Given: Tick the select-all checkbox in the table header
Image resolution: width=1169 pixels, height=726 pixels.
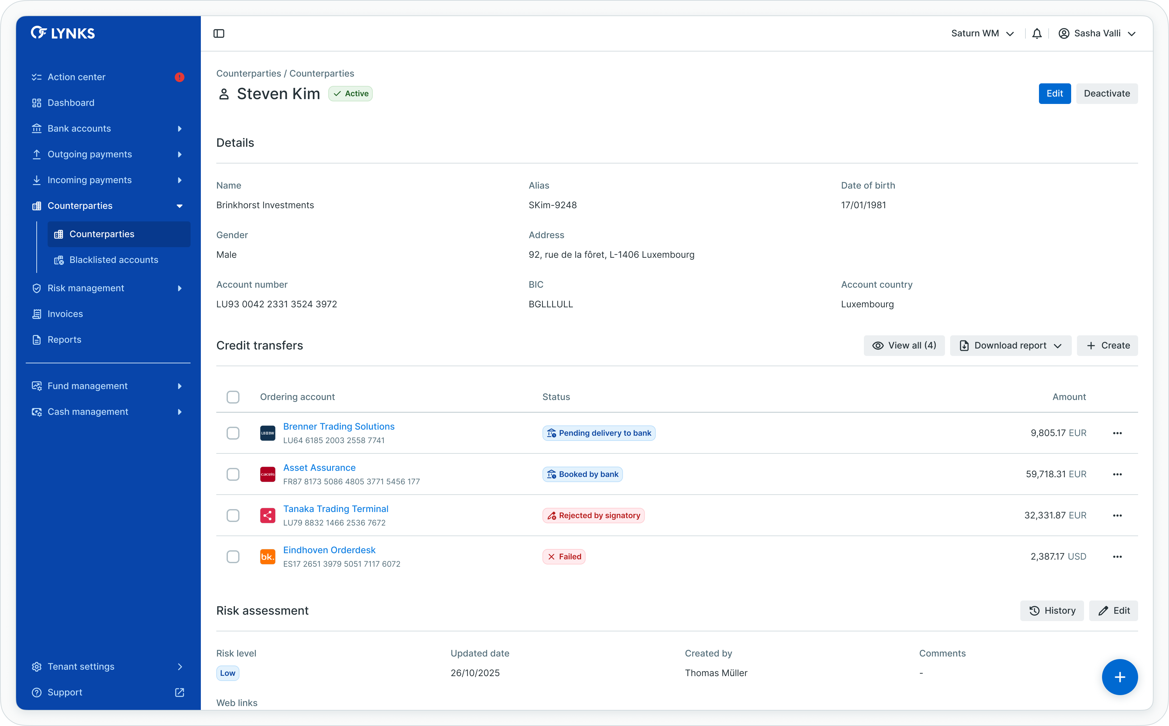Looking at the screenshot, I should pyautogui.click(x=233, y=397).
